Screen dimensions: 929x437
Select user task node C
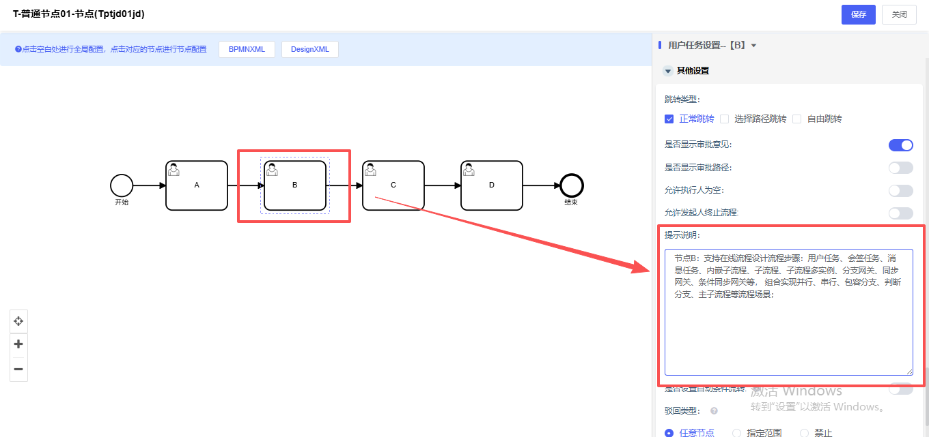[393, 185]
